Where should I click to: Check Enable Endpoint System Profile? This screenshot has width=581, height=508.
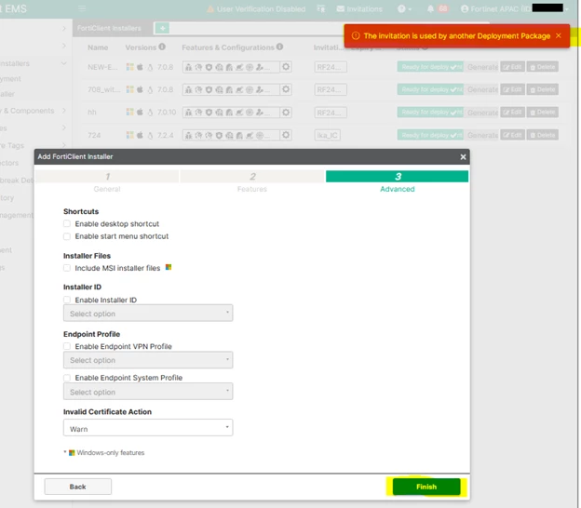click(67, 378)
